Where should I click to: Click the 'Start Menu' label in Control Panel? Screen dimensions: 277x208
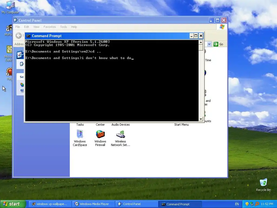click(182, 125)
